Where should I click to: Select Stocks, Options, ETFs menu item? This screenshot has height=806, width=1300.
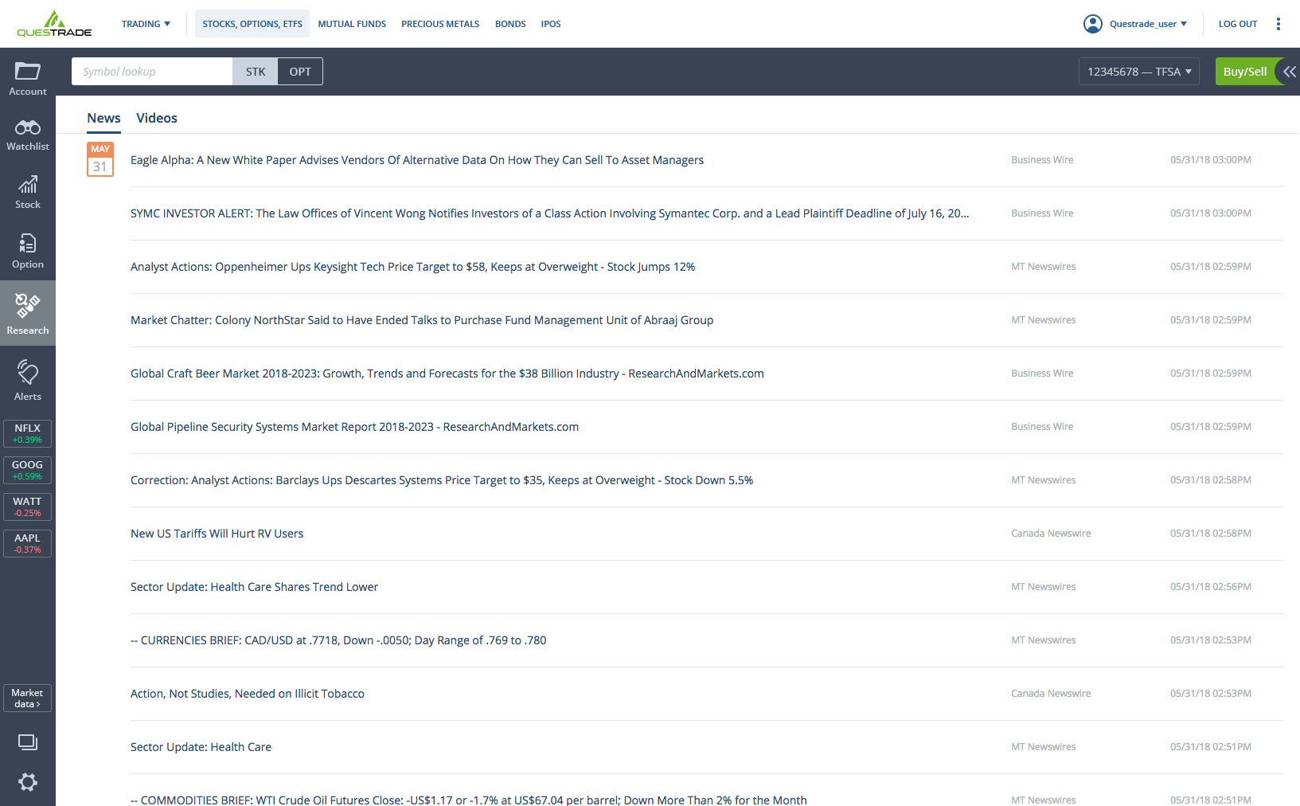click(252, 24)
